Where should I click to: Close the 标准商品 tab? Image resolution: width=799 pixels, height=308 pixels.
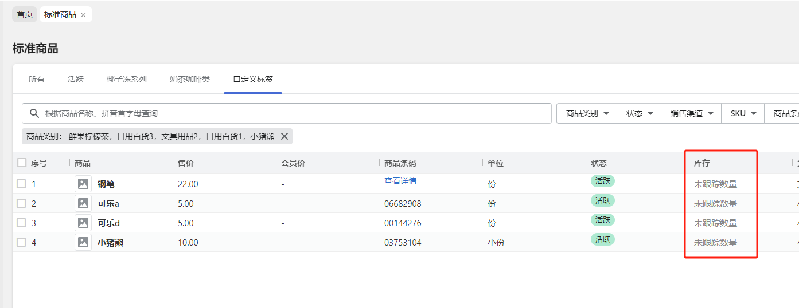(x=83, y=15)
